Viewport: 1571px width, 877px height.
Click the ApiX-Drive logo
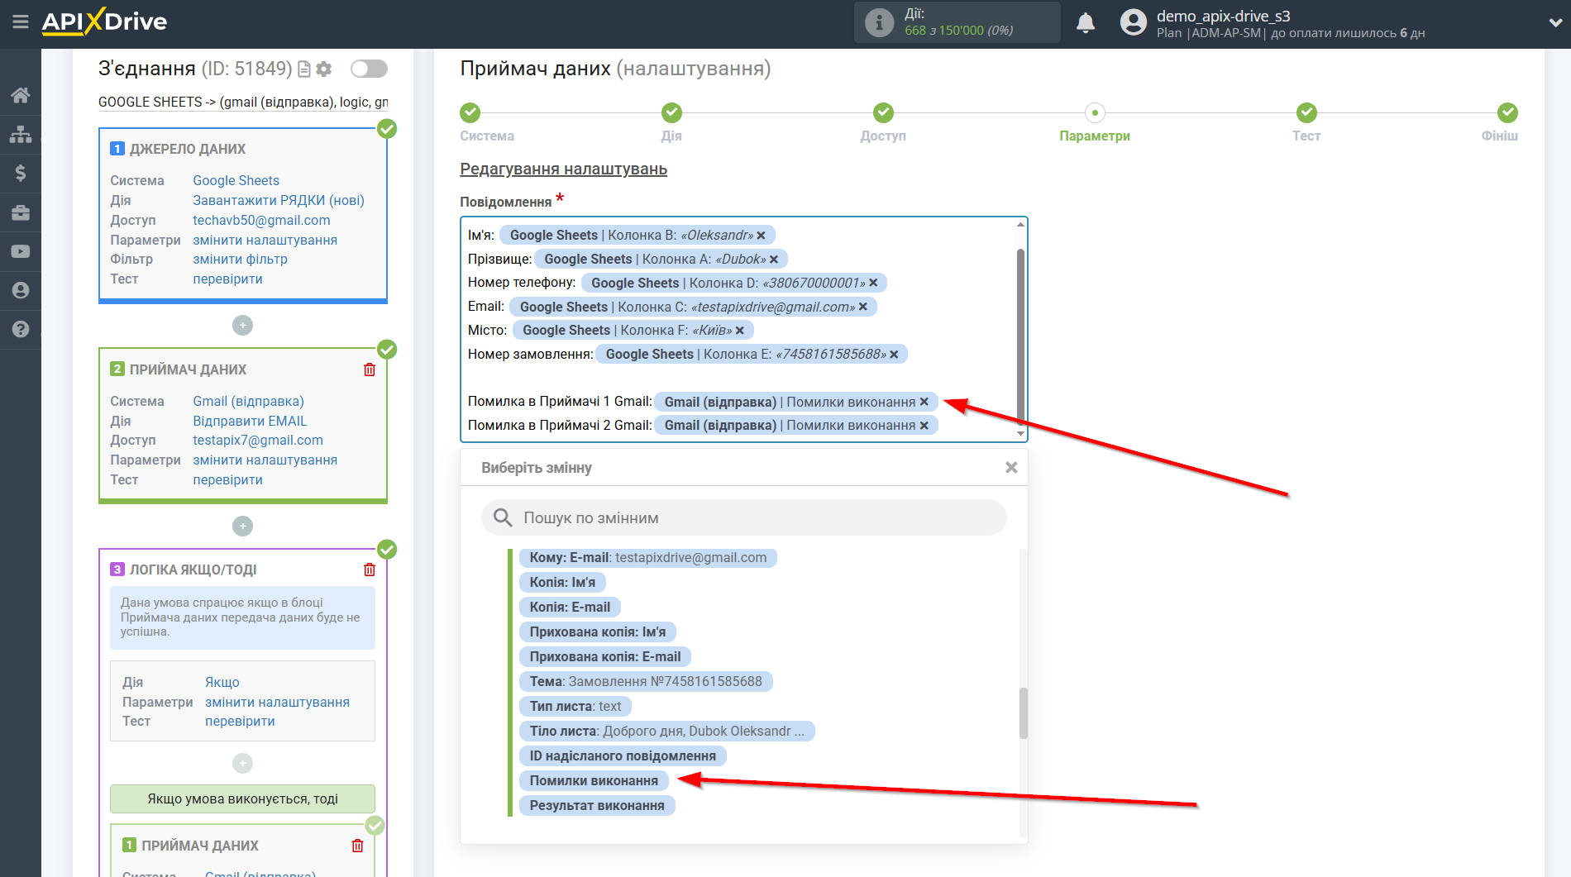click(105, 21)
